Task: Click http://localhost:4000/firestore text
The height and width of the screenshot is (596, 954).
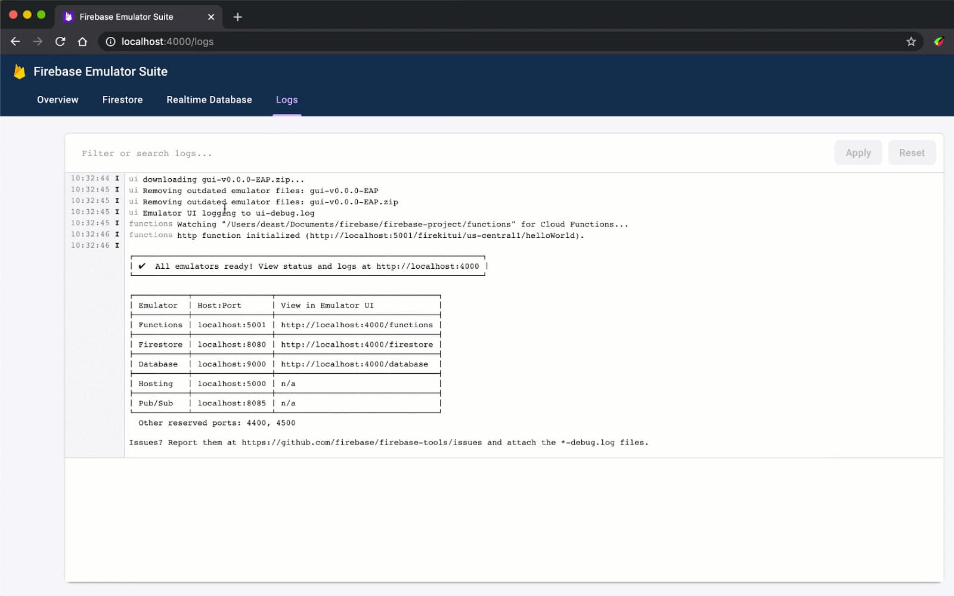Action: (357, 344)
